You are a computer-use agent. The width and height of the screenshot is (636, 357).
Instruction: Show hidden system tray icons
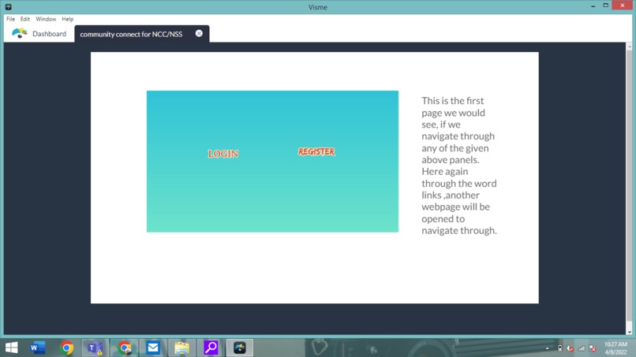[x=547, y=348]
